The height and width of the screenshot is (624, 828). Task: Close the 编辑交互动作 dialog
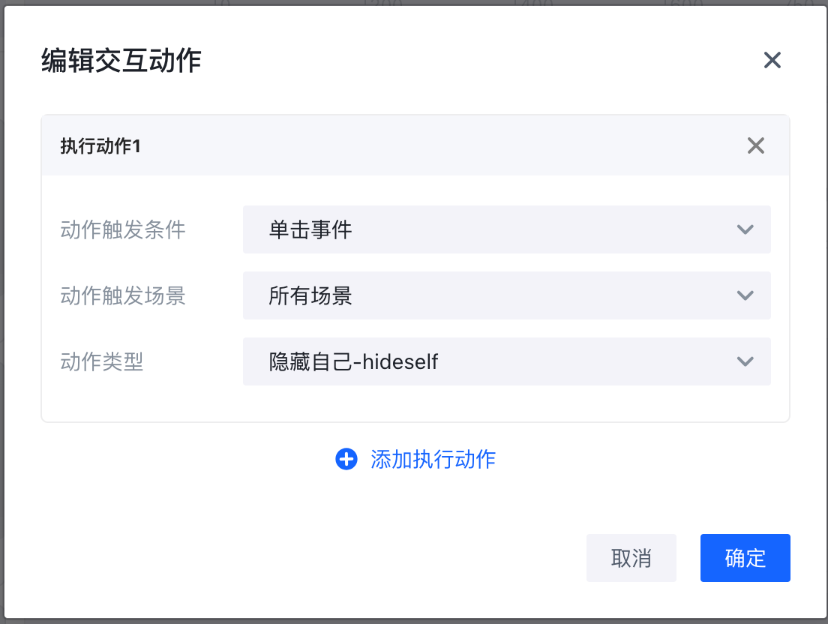click(772, 61)
